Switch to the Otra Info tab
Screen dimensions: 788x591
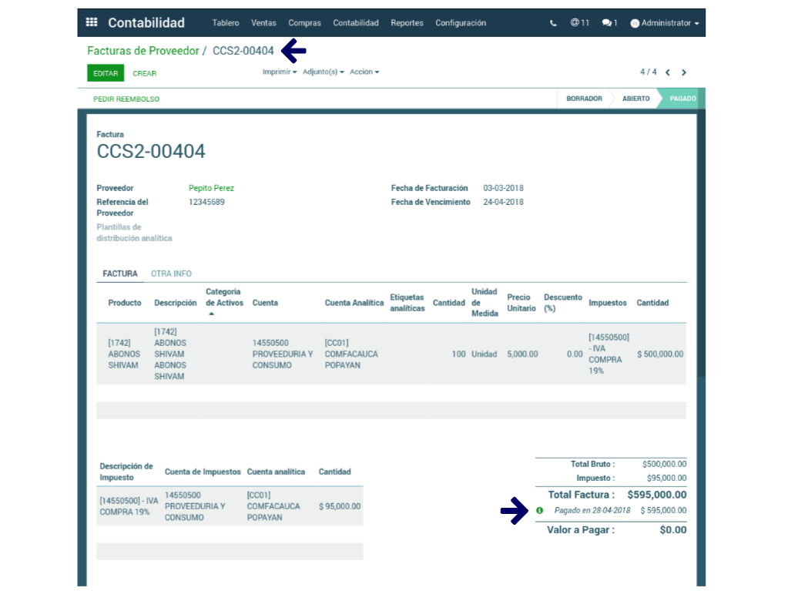pos(171,274)
